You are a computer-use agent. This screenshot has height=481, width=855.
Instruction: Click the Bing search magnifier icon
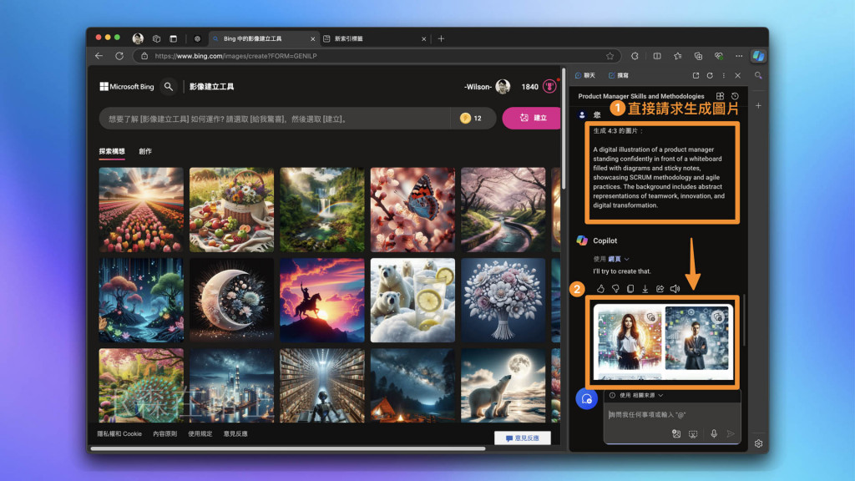pyautogui.click(x=169, y=86)
